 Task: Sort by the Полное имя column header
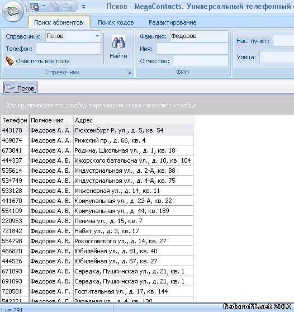point(51,120)
